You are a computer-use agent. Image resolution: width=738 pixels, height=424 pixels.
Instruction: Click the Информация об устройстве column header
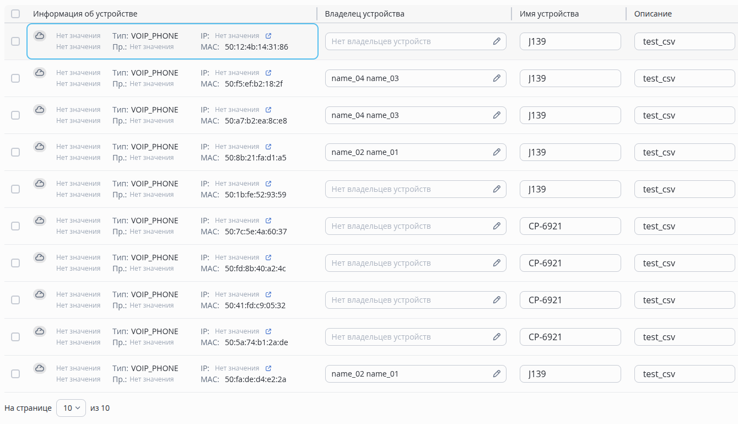(85, 14)
